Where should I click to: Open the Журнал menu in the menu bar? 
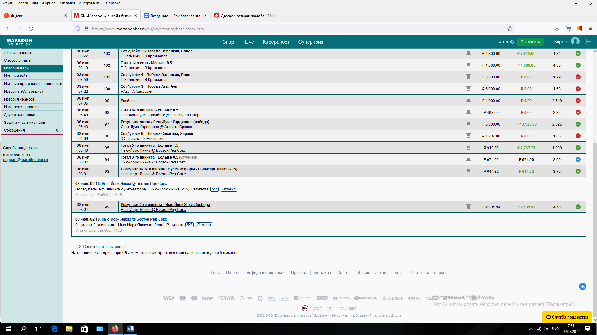point(48,3)
